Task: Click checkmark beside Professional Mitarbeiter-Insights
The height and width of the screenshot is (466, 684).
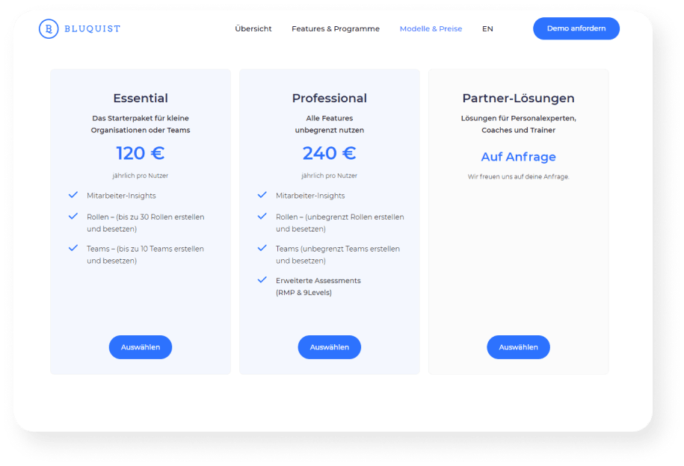Action: point(262,195)
